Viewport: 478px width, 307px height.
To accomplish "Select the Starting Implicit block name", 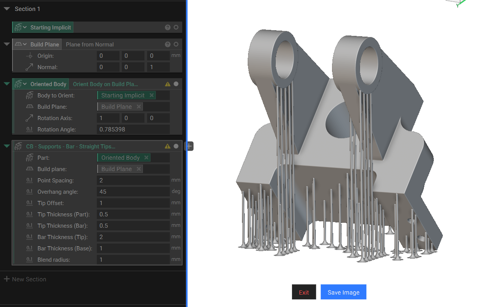I will [x=50, y=27].
